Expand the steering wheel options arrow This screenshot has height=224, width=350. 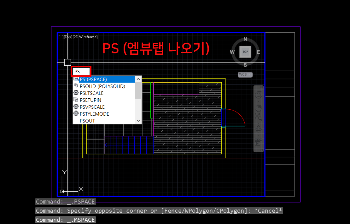click(259, 101)
